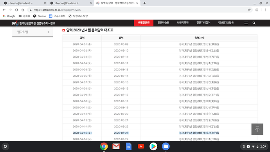Screen dimensions: 270x152
Task: Open the system tray clock 2:09
Action: tap(263, 147)
